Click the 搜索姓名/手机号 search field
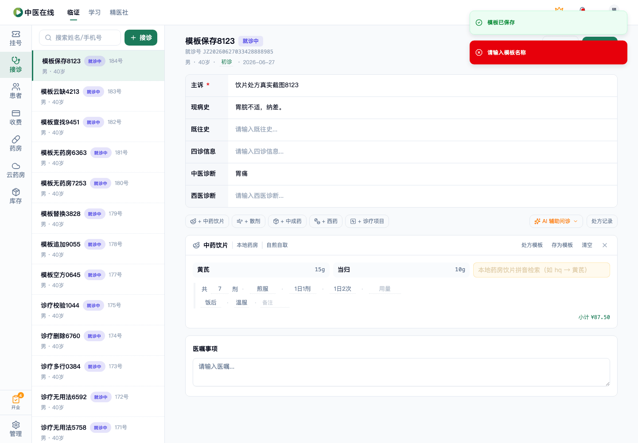The width and height of the screenshot is (638, 443). (80, 38)
